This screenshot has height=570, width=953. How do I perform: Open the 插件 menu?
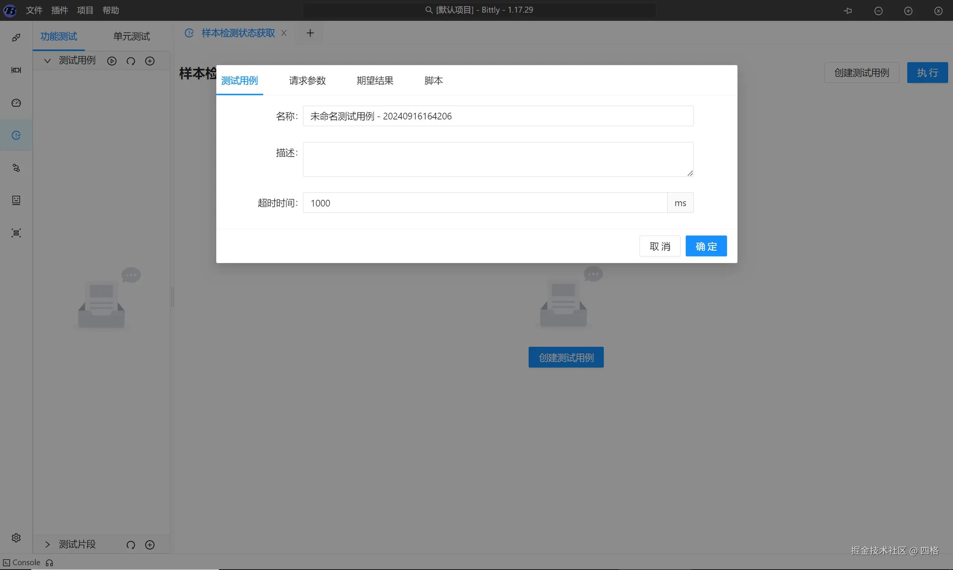coord(60,10)
